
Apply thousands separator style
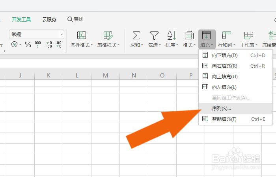38,44
